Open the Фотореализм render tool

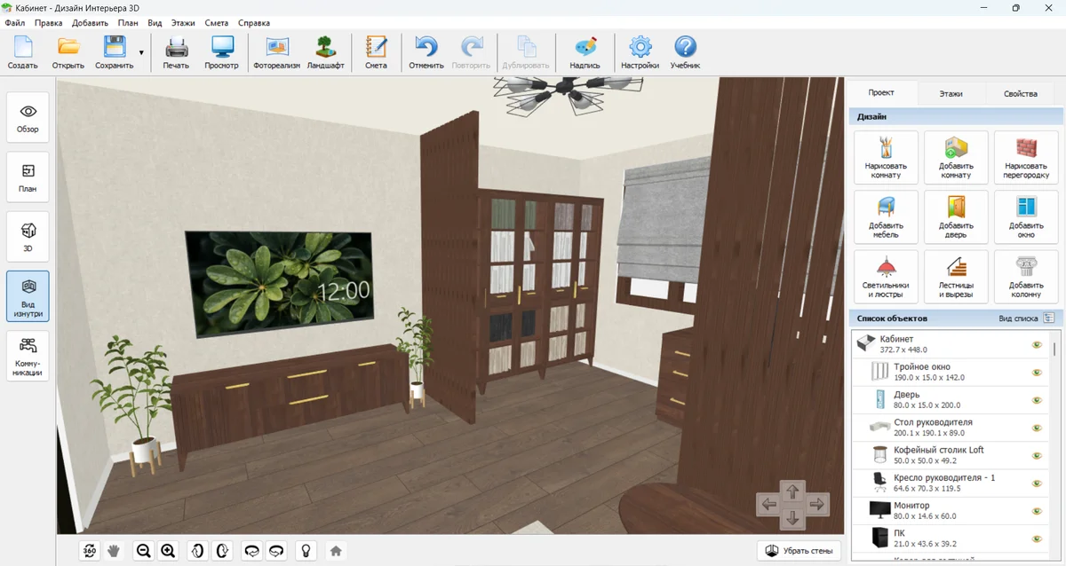276,53
